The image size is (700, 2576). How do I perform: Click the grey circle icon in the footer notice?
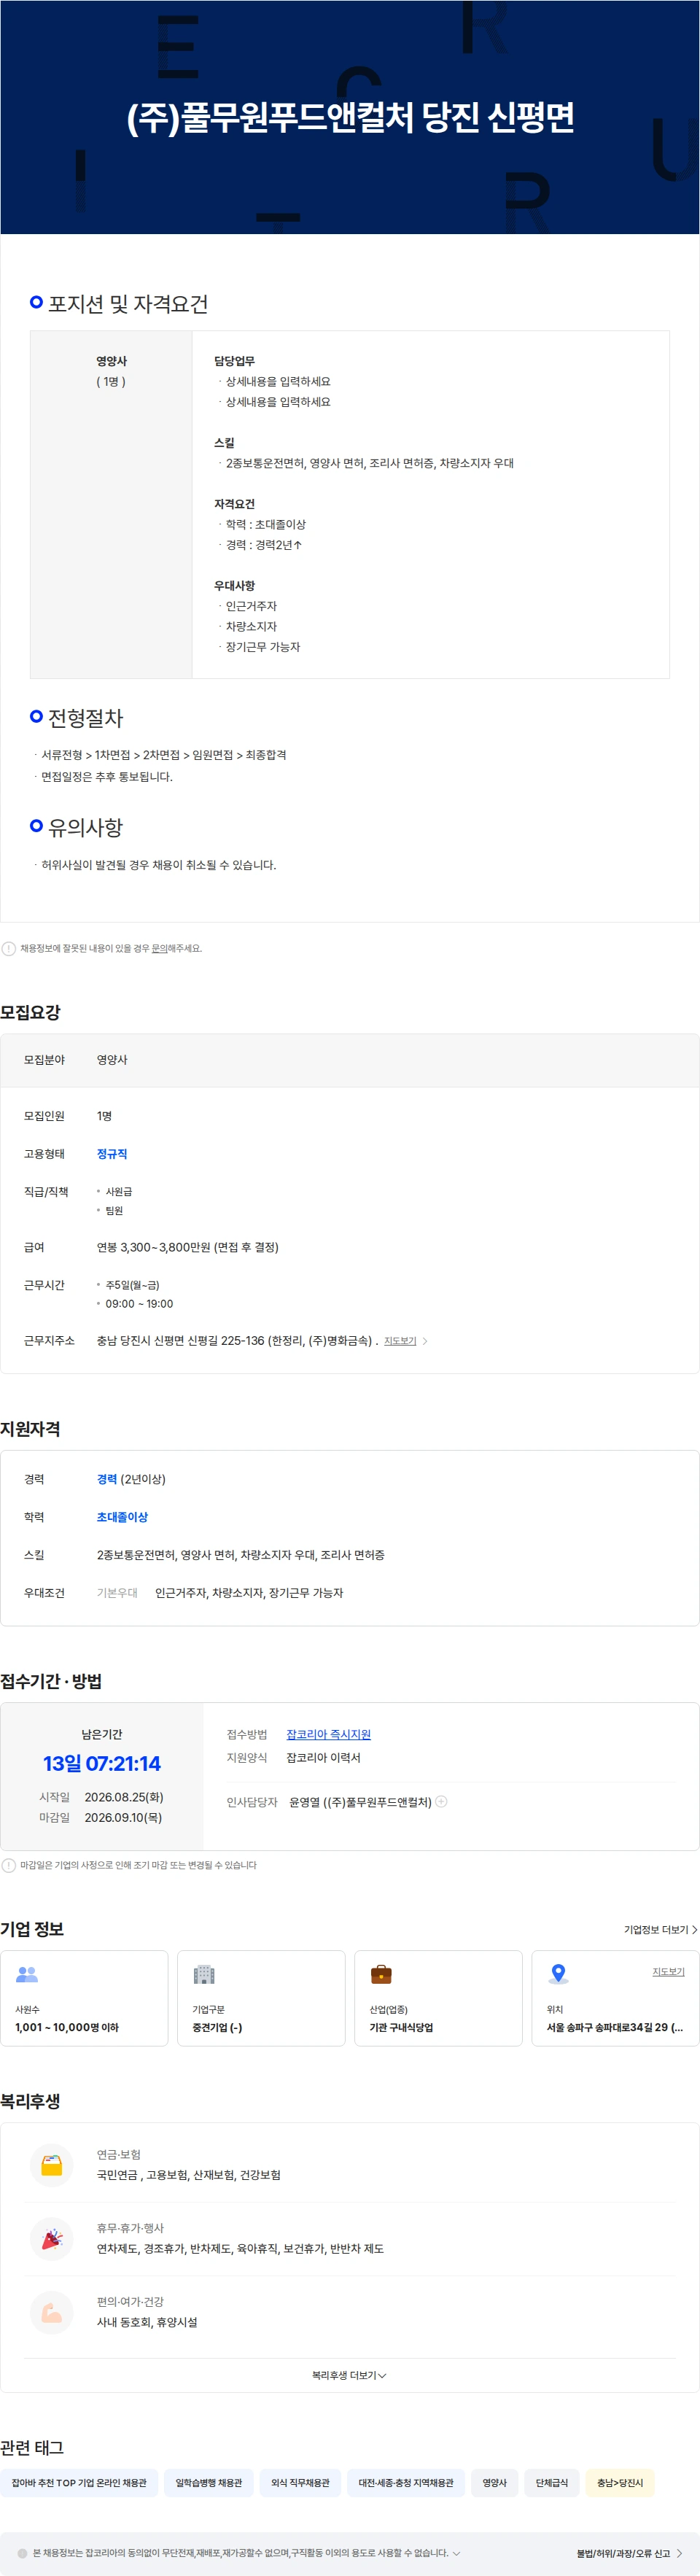22,2553
